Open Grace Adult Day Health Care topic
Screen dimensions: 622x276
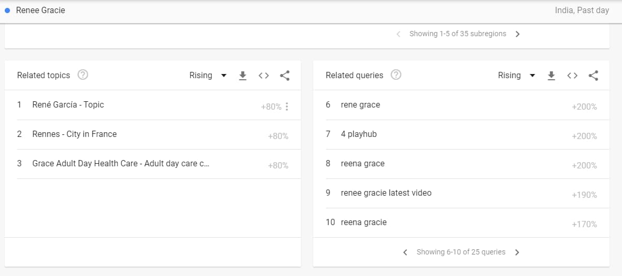(x=122, y=164)
